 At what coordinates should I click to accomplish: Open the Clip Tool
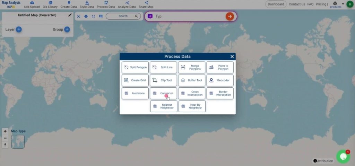click(x=163, y=80)
